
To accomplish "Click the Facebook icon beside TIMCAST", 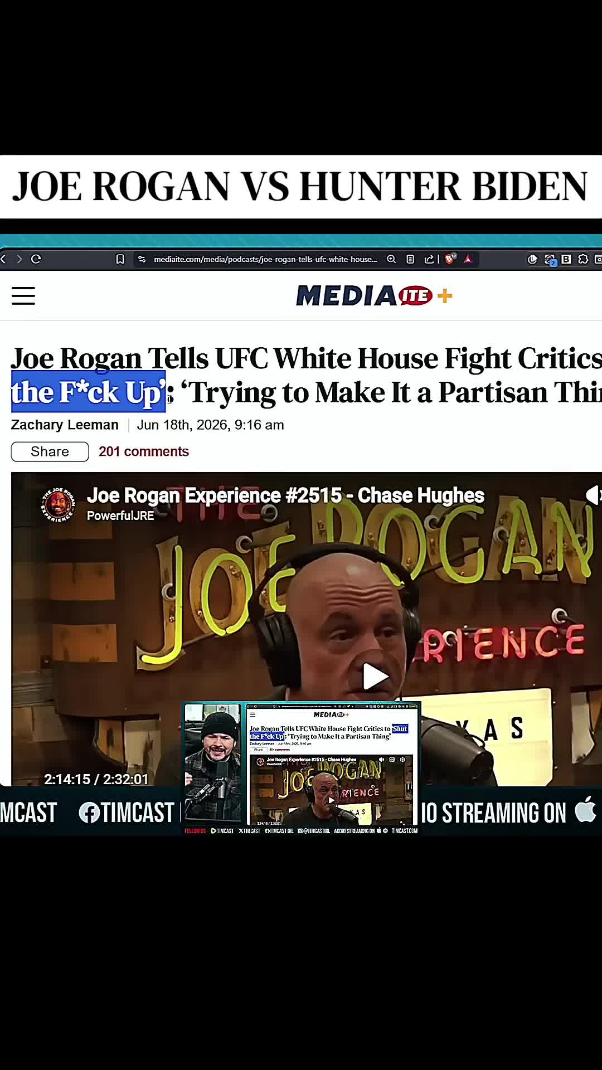I will pyautogui.click(x=89, y=813).
